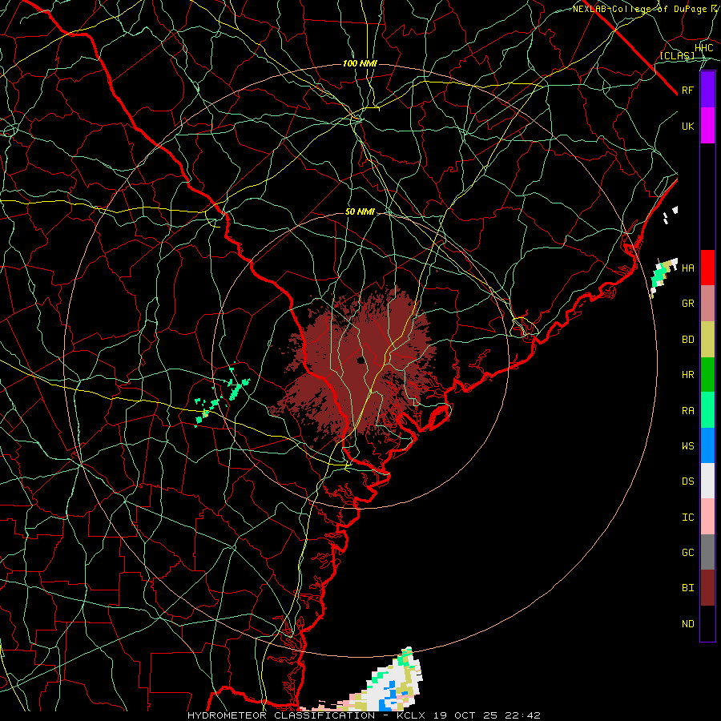
Task: Click the black radar site dot inside maroon echo
Action: coord(360,360)
